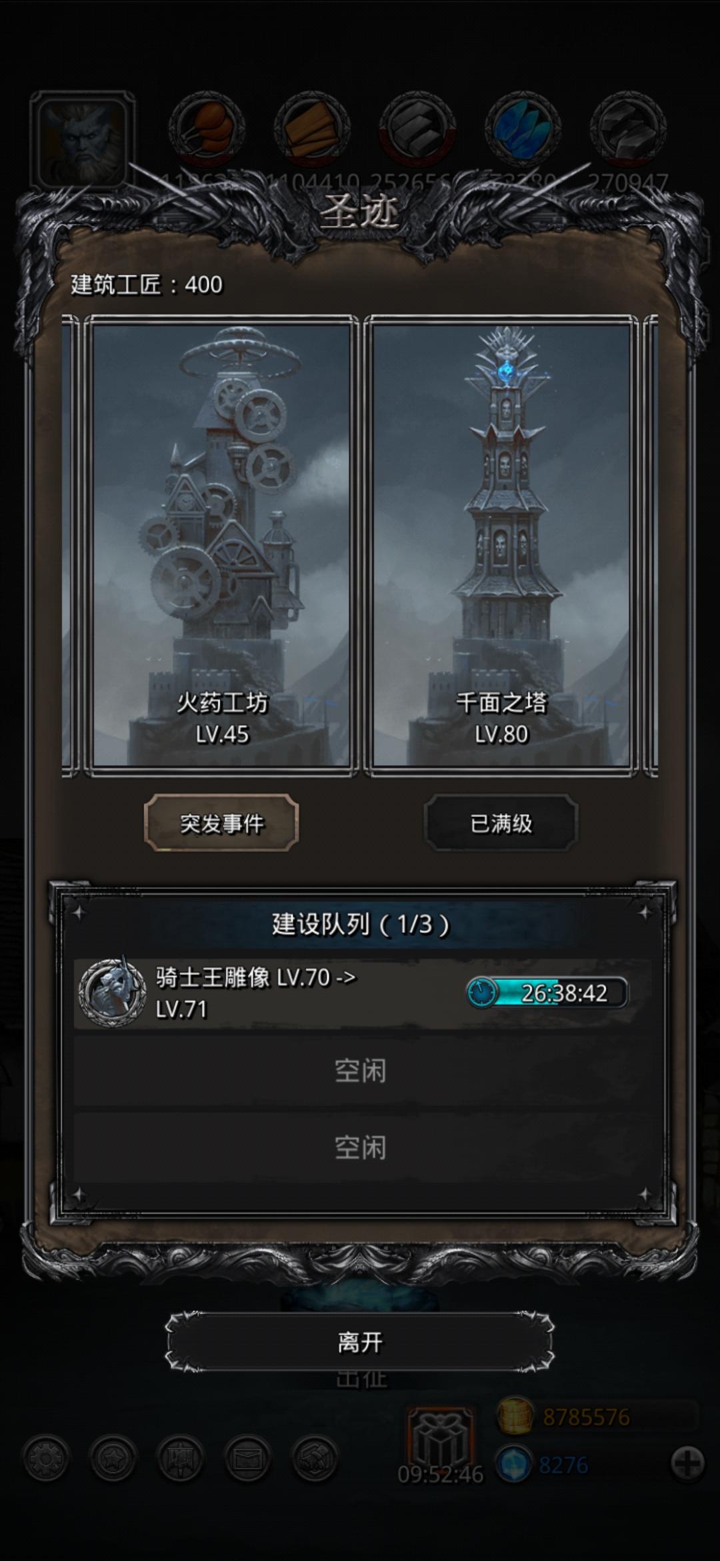This screenshot has width=720, height=1561.
Task: Select the 火药工坊 LV.45 building card
Action: pyautogui.click(x=221, y=546)
